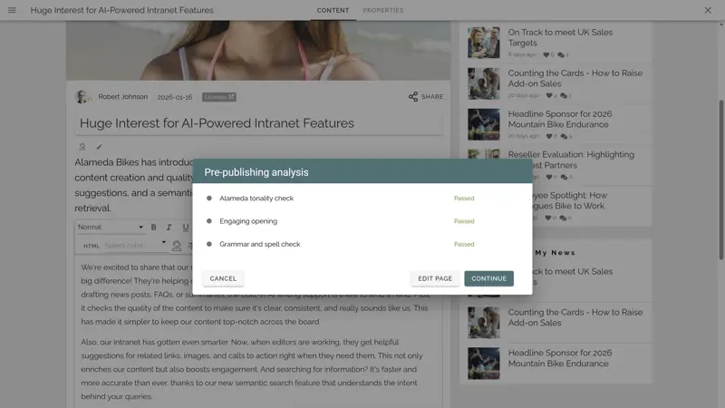Click Headline Sponsor thumbnail in My News
Image resolution: width=725 pixels, height=408 pixels.
click(484, 364)
